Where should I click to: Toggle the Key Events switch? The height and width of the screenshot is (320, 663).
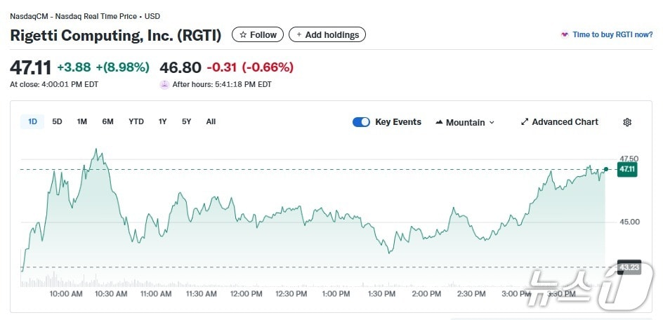(361, 122)
